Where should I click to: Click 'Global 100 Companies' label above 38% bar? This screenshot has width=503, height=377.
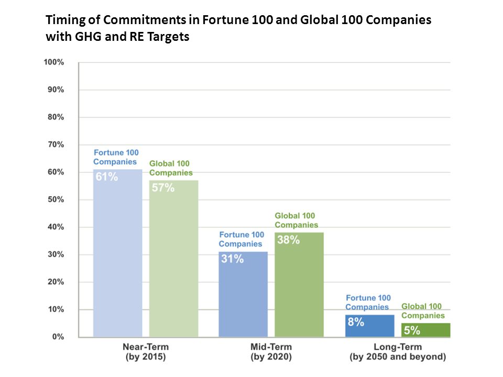coord(296,220)
